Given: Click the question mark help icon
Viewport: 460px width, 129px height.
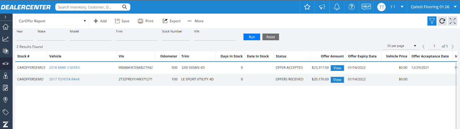Looking at the screenshot, I should [351, 7].
